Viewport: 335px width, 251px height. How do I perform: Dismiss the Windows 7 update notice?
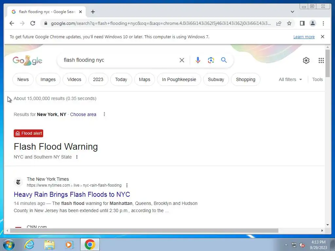pos(322,37)
